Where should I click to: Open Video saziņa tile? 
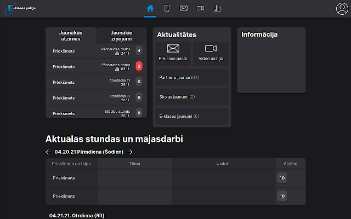tap(211, 54)
